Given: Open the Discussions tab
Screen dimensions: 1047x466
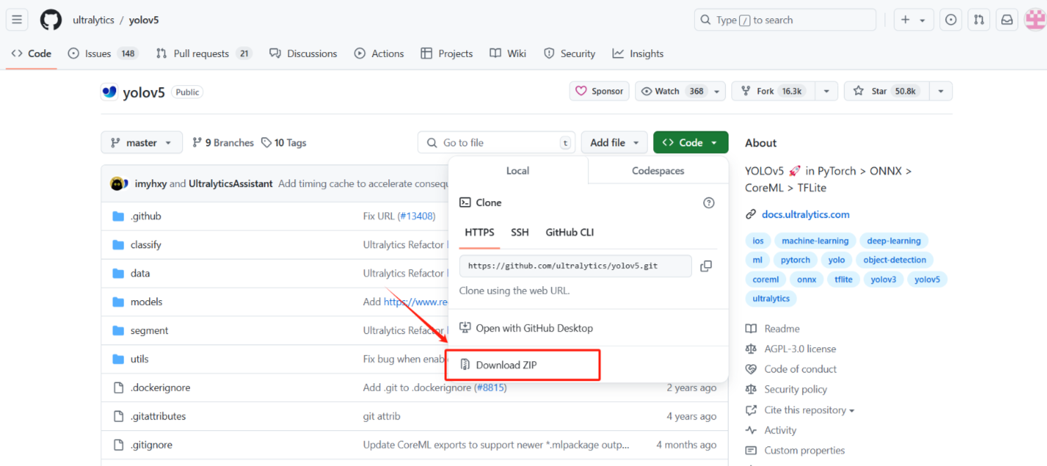Looking at the screenshot, I should click(x=303, y=53).
